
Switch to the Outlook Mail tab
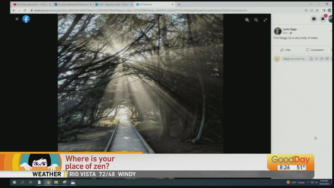[x=114, y=4]
